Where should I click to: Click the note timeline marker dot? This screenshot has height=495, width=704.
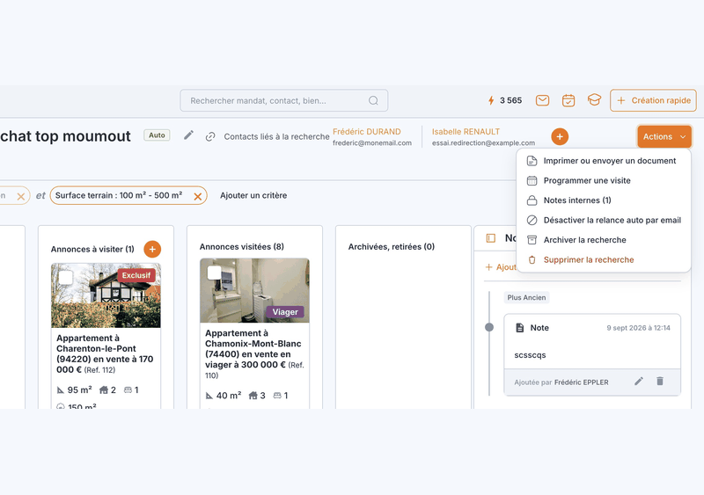[489, 327]
